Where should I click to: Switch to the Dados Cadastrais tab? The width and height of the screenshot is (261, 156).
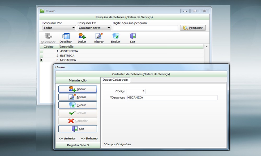click(x=115, y=80)
